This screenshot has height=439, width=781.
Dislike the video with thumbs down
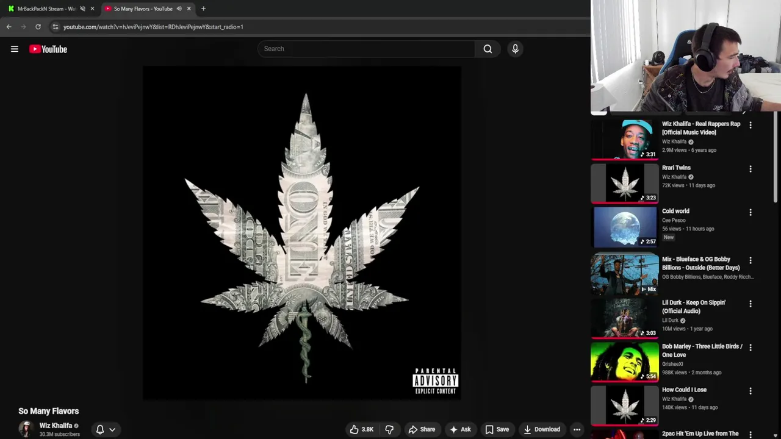389,429
